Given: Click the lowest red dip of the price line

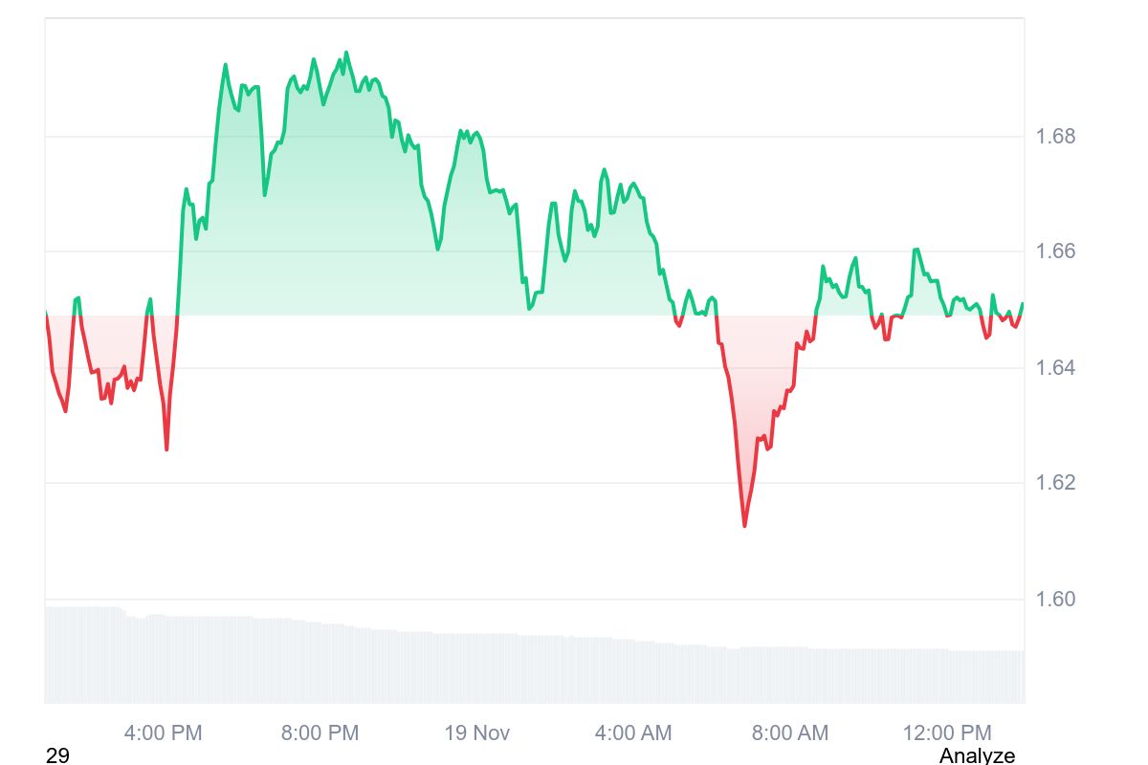Looking at the screenshot, I should tap(744, 525).
